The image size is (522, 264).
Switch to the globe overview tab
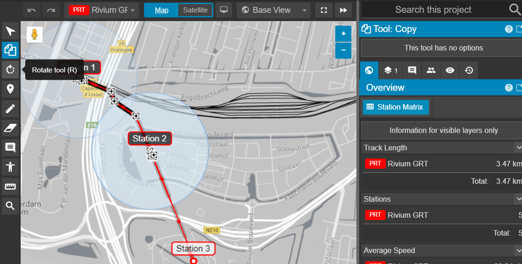pos(369,70)
